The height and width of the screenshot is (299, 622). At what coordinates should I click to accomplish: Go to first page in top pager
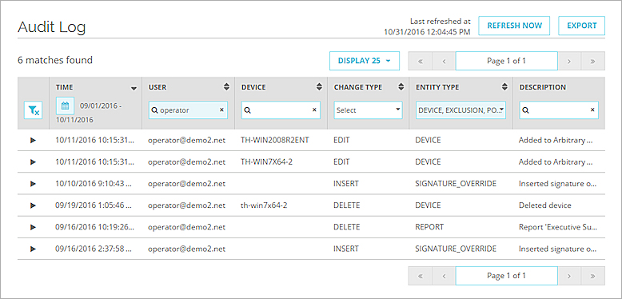[420, 61]
